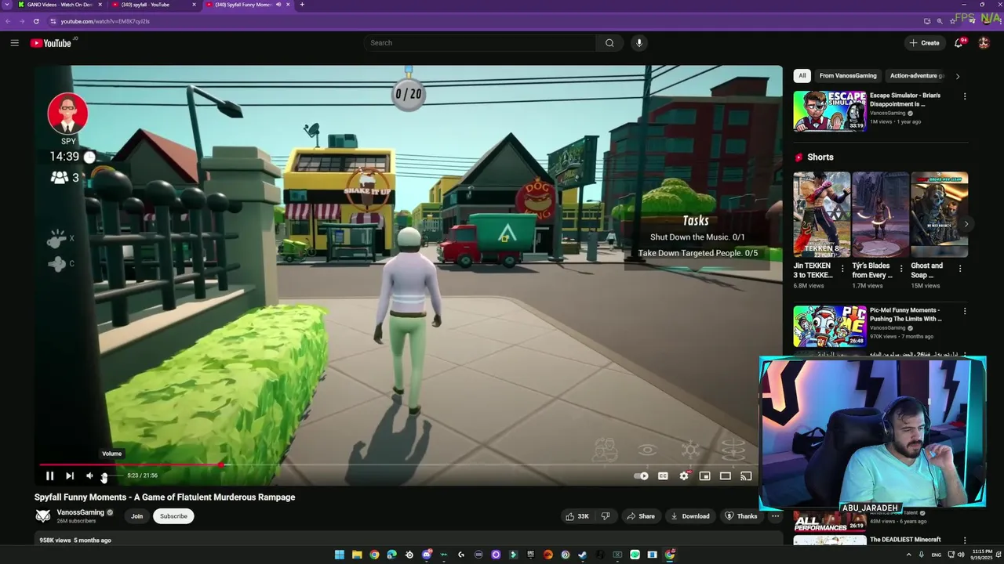Skip to the next video
This screenshot has width=1004, height=564.
tap(70, 475)
